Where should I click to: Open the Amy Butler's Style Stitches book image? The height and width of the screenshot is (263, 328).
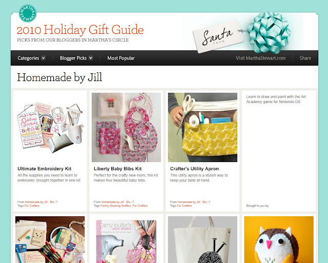pos(127,239)
